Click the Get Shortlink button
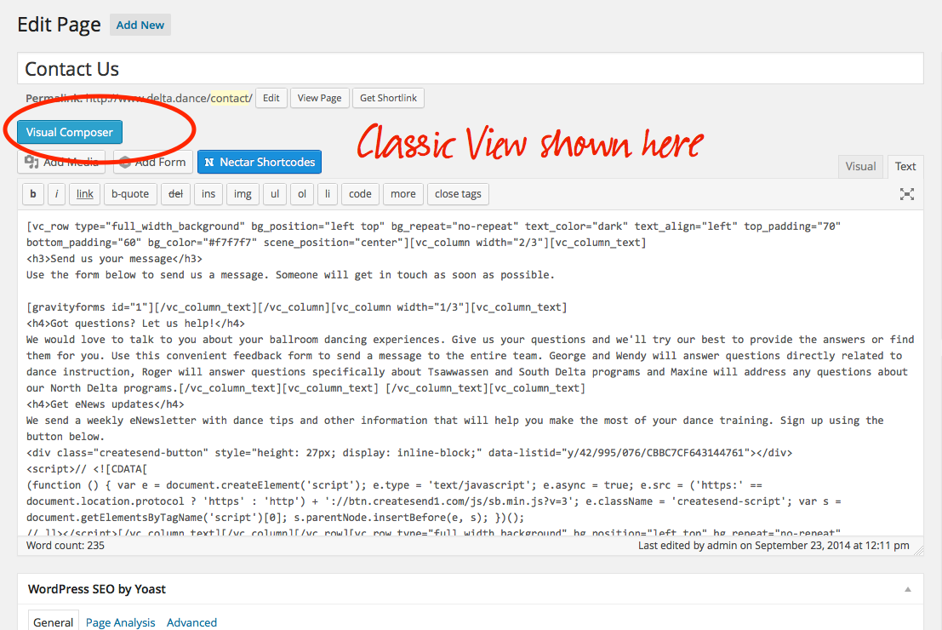This screenshot has width=942, height=630. click(388, 98)
